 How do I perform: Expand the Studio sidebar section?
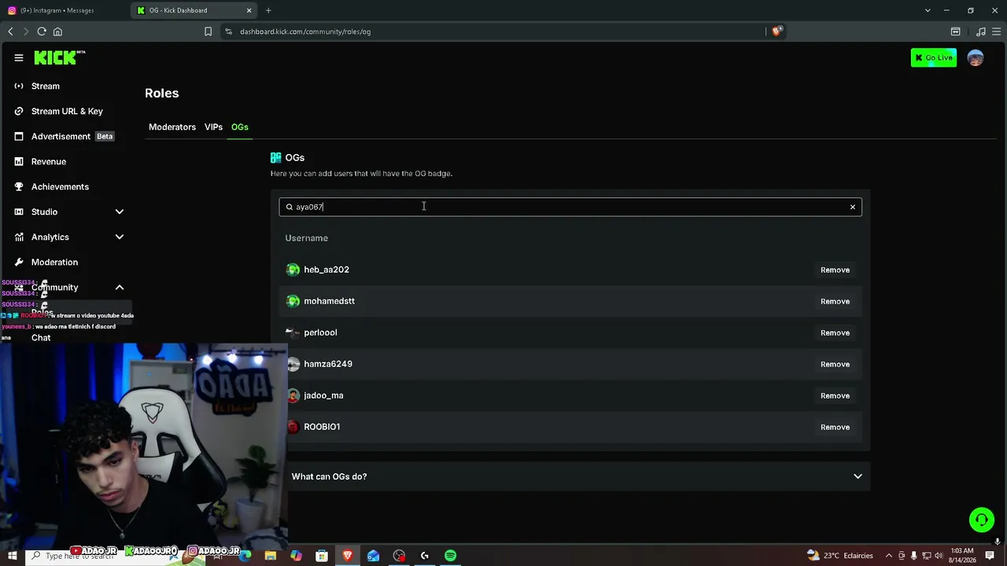pyautogui.click(x=120, y=211)
